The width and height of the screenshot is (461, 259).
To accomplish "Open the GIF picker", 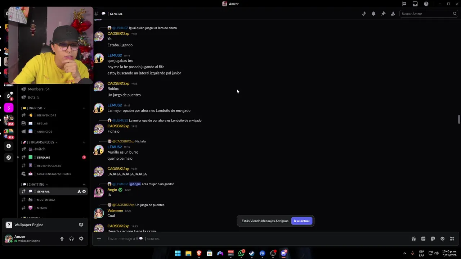I will pyautogui.click(x=423, y=238).
